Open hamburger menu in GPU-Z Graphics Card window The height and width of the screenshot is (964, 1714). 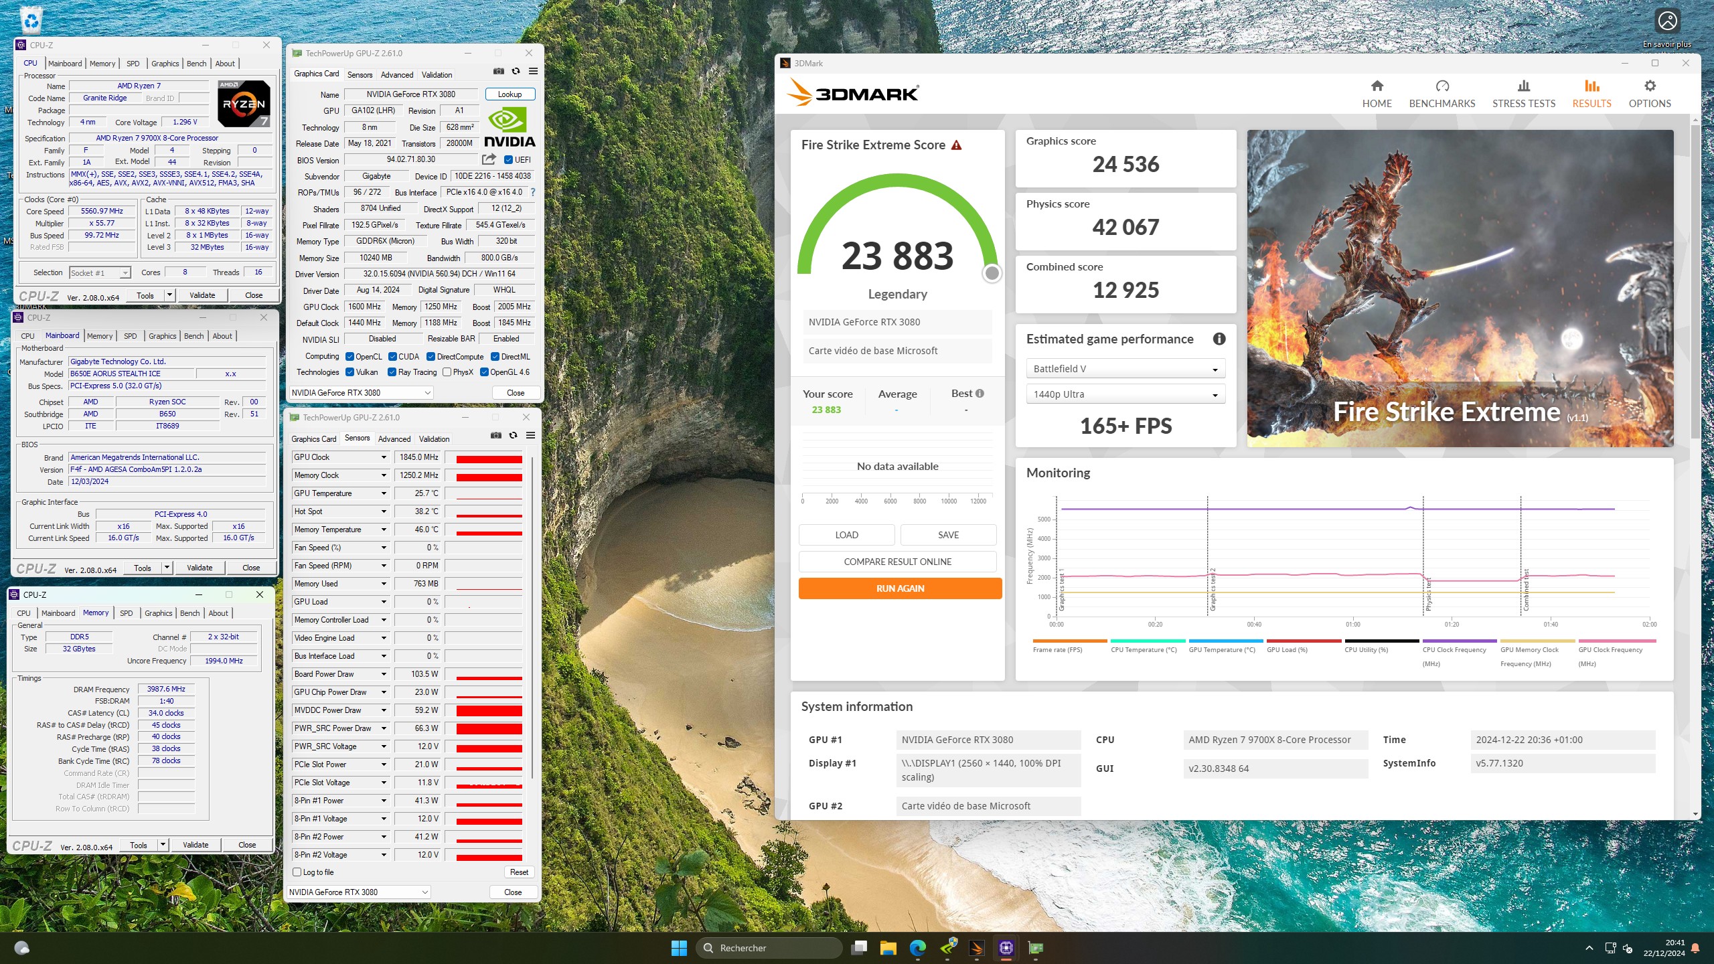coord(533,71)
